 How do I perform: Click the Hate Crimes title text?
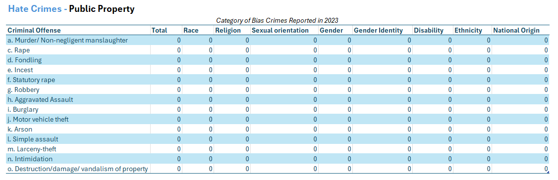[x=35, y=9]
